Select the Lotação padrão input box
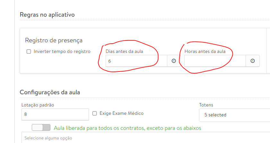This screenshot has height=143, width=270. [55, 114]
